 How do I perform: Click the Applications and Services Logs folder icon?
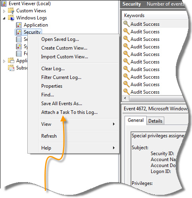(x=11, y=61)
